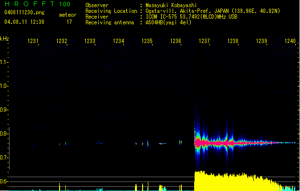Select the filename 0408111230.png
Image resolution: width=300 pixels, height=191 pixels.
tap(24, 12)
